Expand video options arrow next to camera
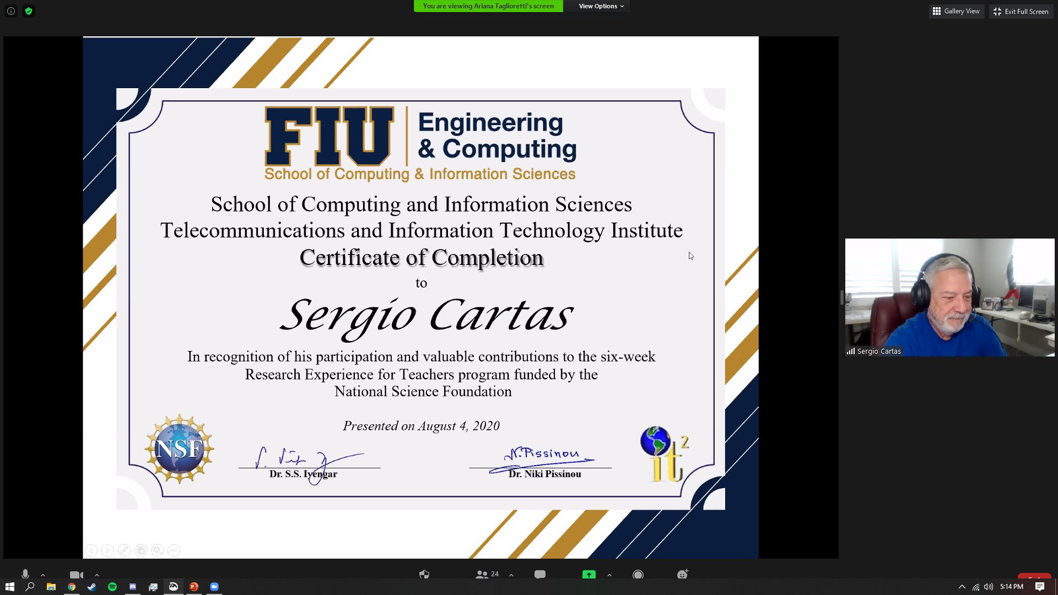The width and height of the screenshot is (1058, 595). (x=97, y=575)
